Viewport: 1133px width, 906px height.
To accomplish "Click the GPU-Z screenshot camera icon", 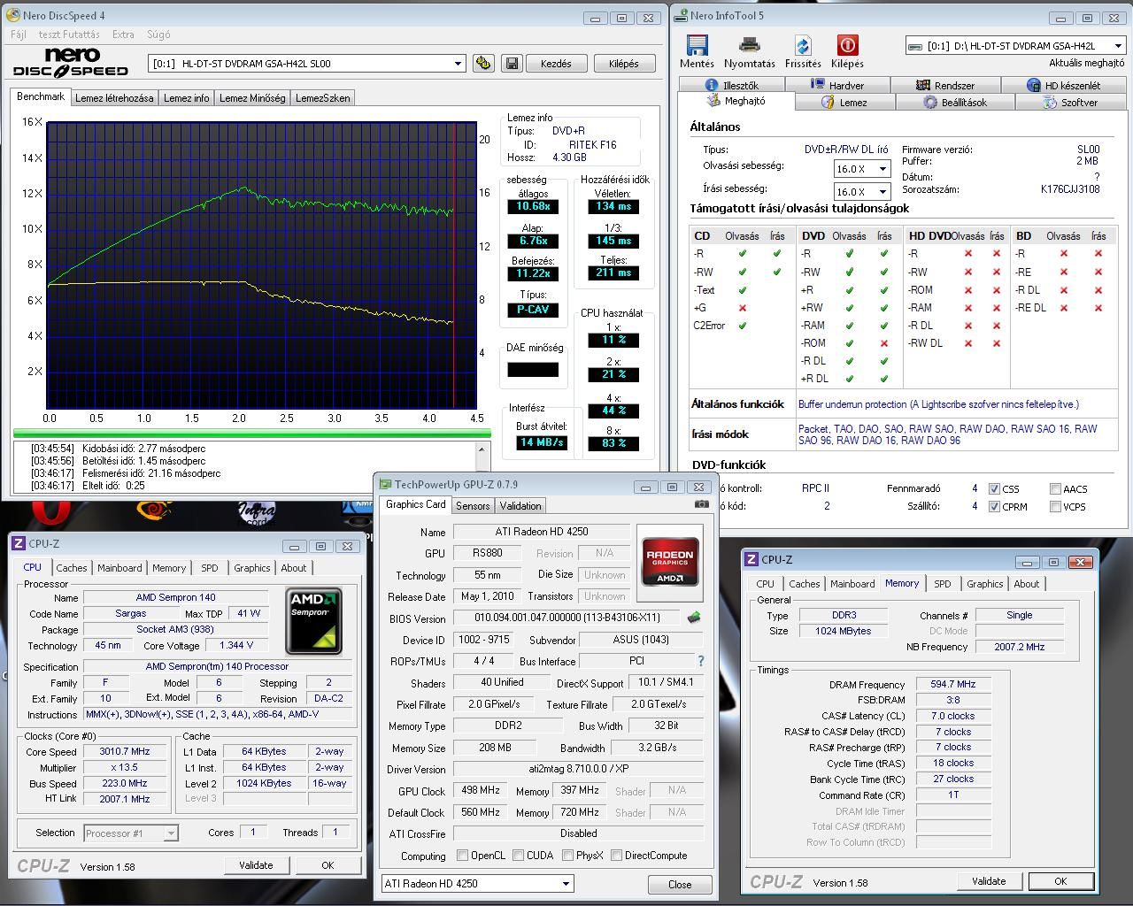I will 702,504.
